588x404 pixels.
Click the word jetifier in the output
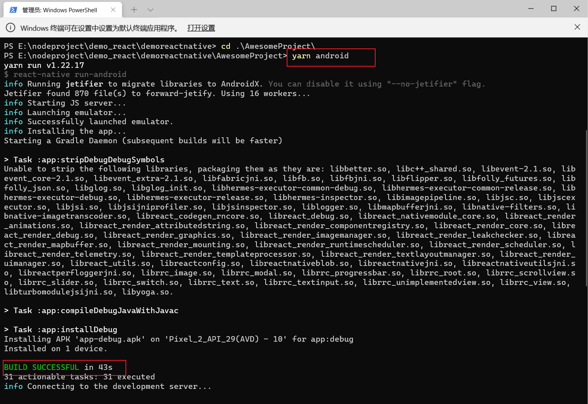point(84,84)
